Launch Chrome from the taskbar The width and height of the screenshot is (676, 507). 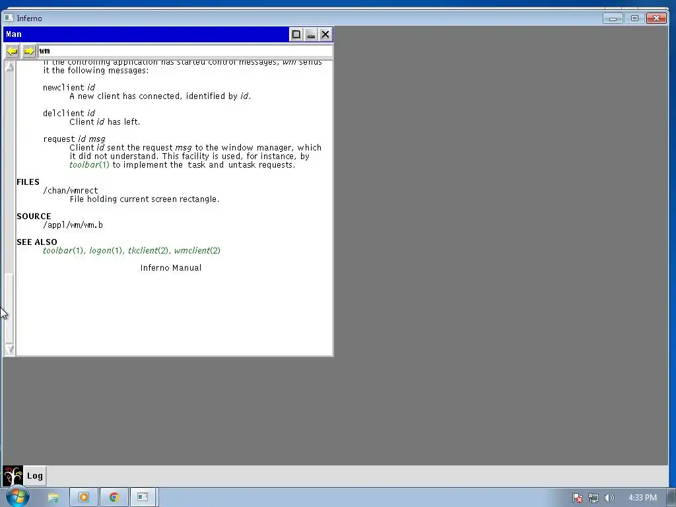[114, 498]
